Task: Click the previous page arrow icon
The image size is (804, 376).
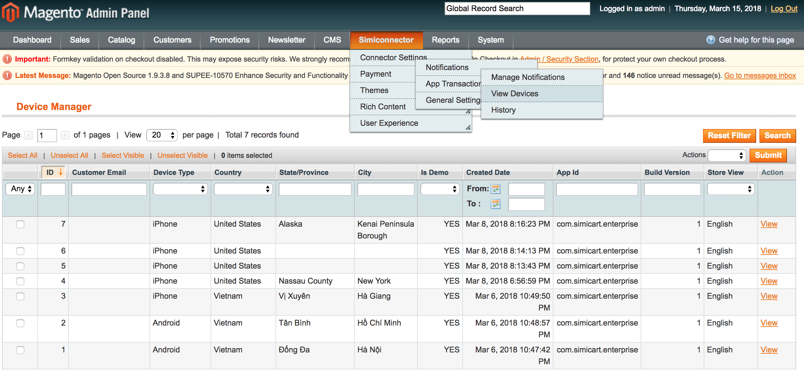Action: point(29,135)
